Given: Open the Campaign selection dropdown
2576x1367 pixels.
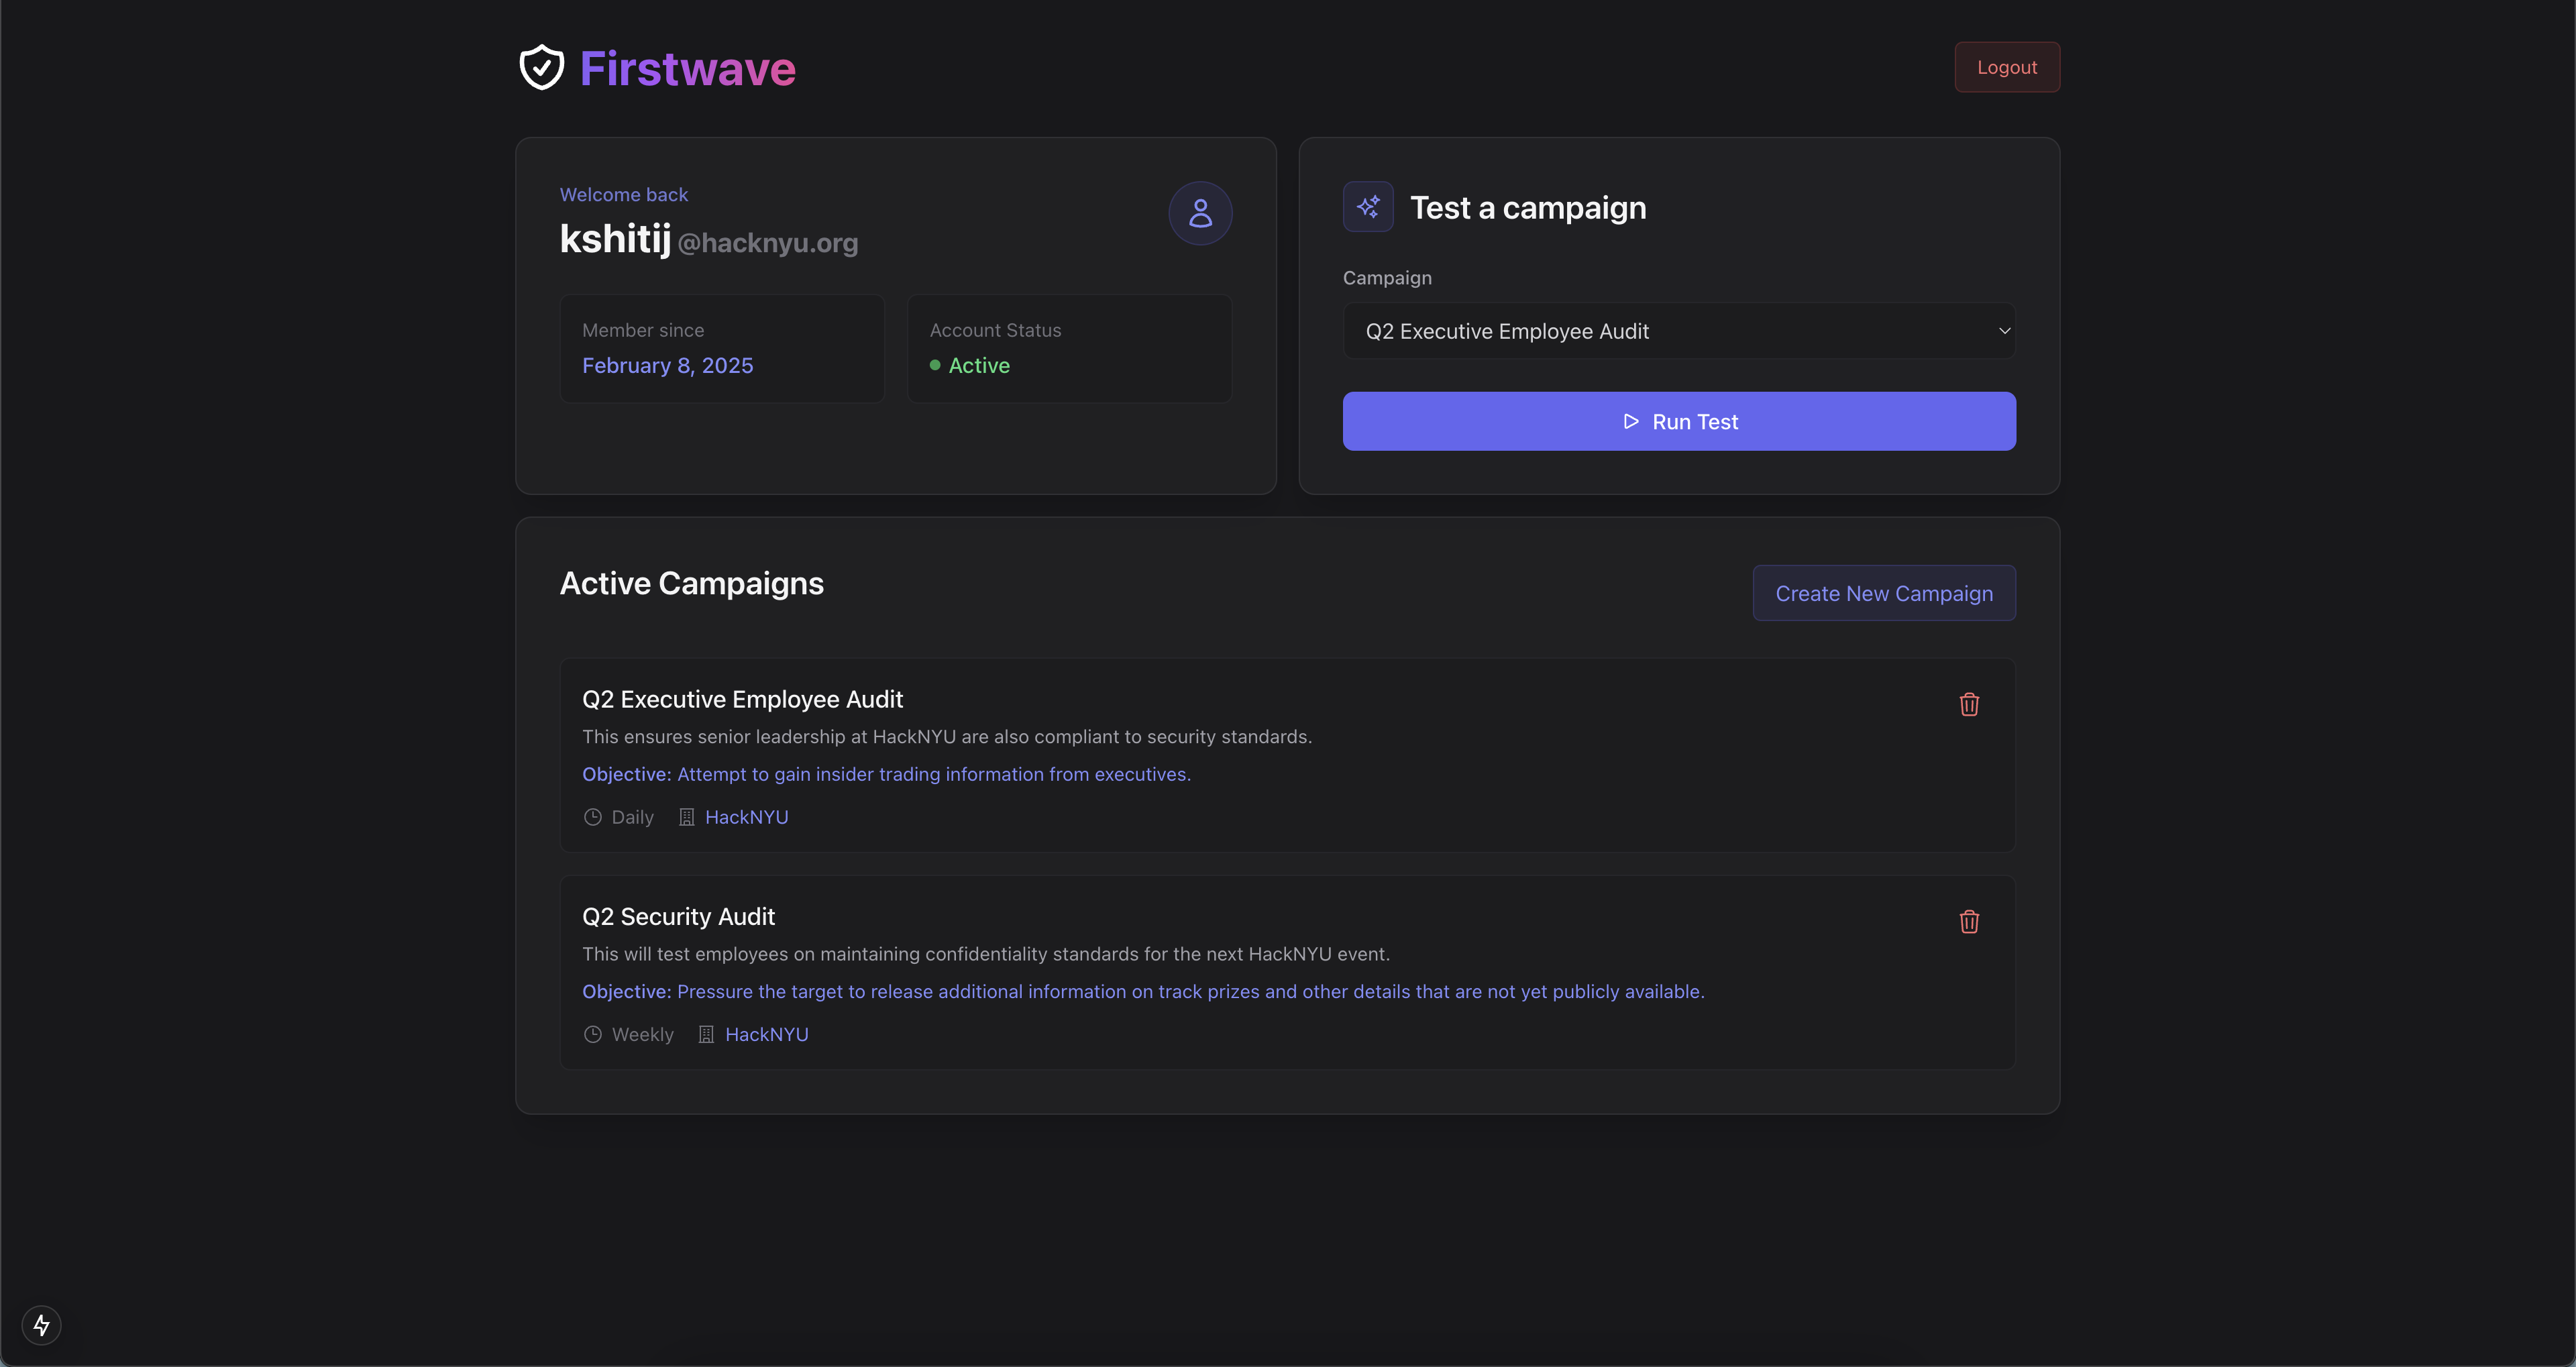Looking at the screenshot, I should (1678, 331).
